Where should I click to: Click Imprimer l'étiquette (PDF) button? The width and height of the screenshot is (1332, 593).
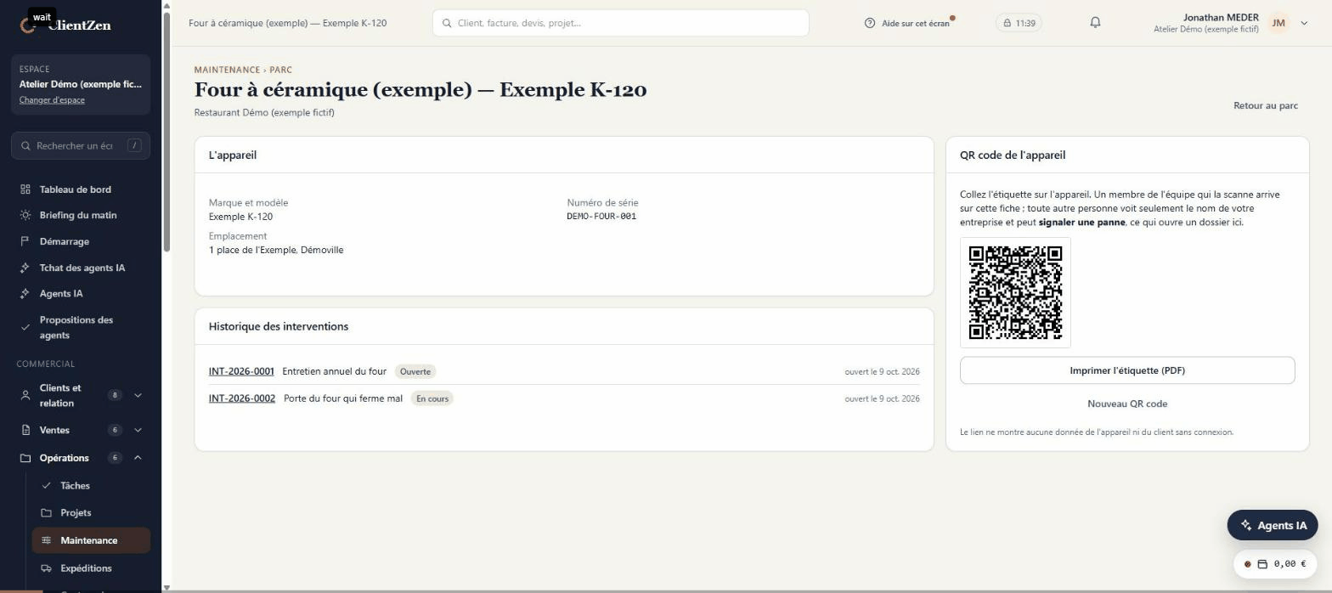[x=1127, y=370]
